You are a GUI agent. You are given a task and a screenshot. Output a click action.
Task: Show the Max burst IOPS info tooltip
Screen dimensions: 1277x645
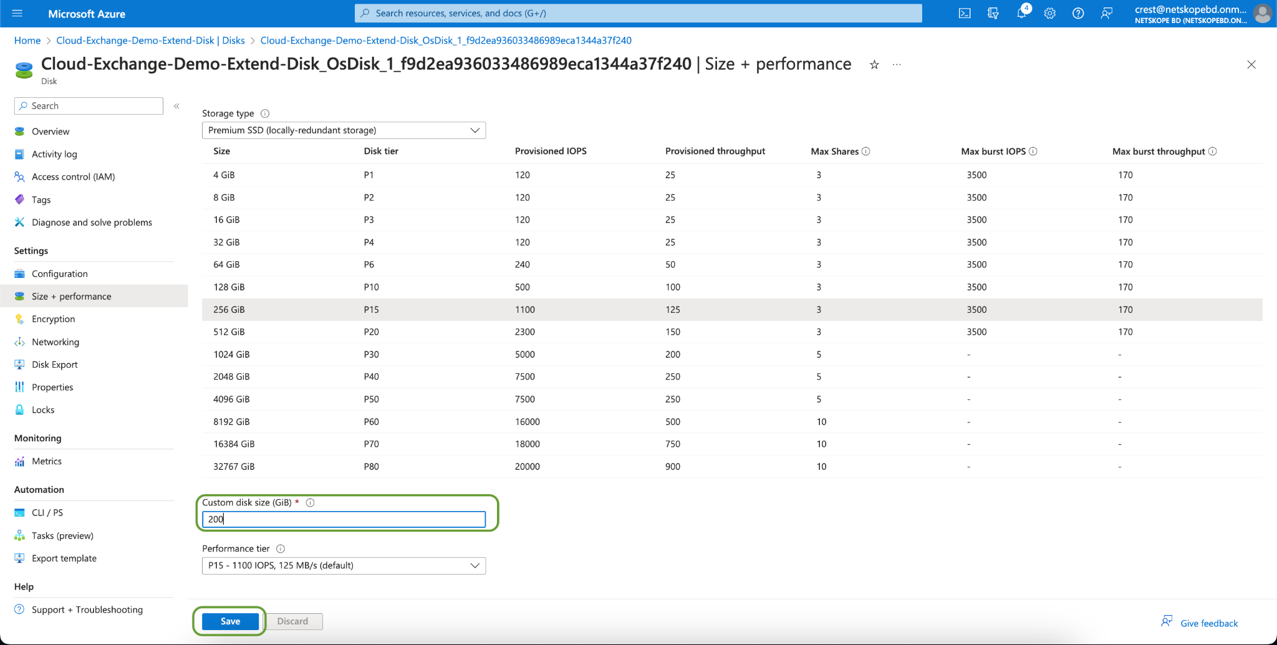[1033, 151]
